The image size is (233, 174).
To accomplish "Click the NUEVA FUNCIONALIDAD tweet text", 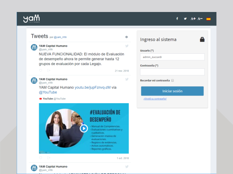I will pyautogui.click(x=82, y=59).
